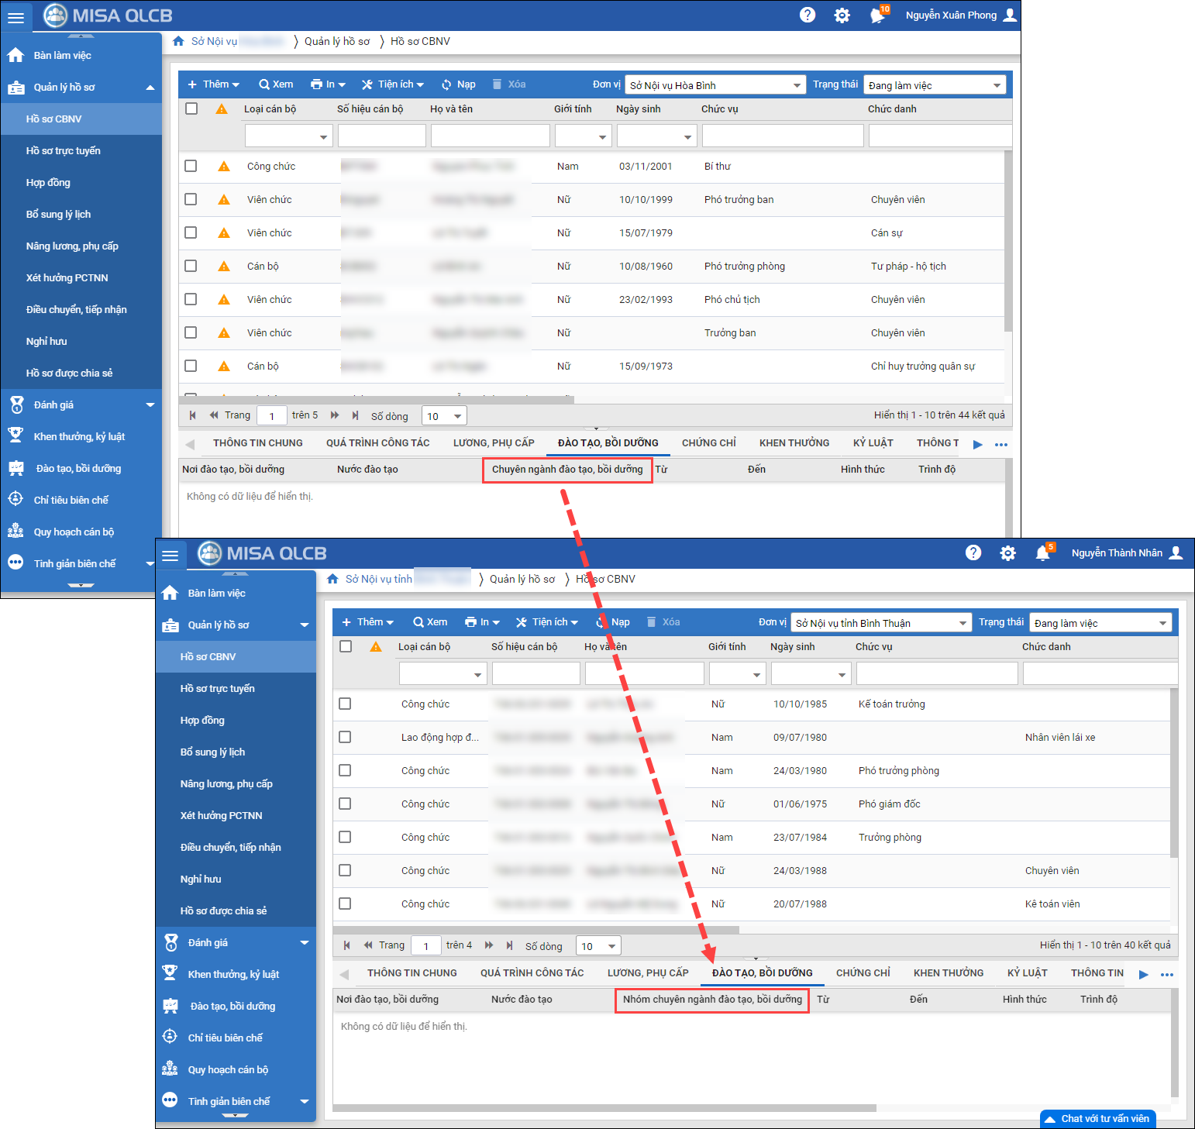The width and height of the screenshot is (1195, 1129).
Task: Toggle select-all checkbox in top table header
Action: coord(191,108)
